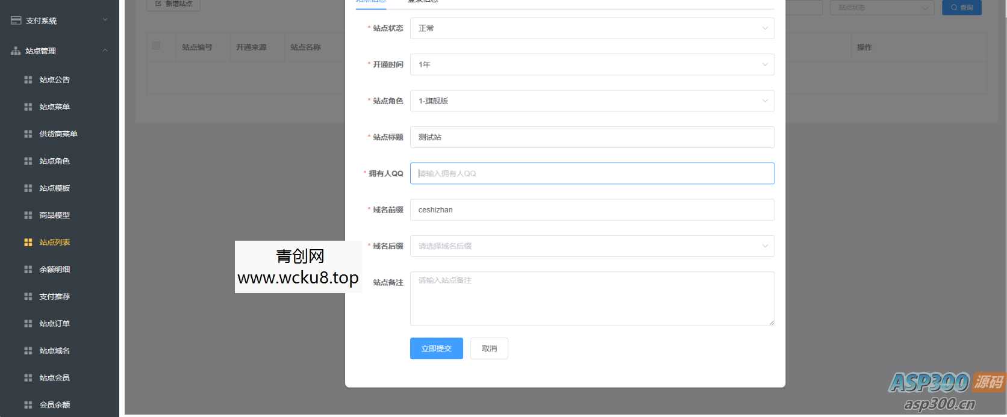Screen dimensions: 1007x417
Task: Open 站点列表 in the sidebar
Action: [x=54, y=242]
